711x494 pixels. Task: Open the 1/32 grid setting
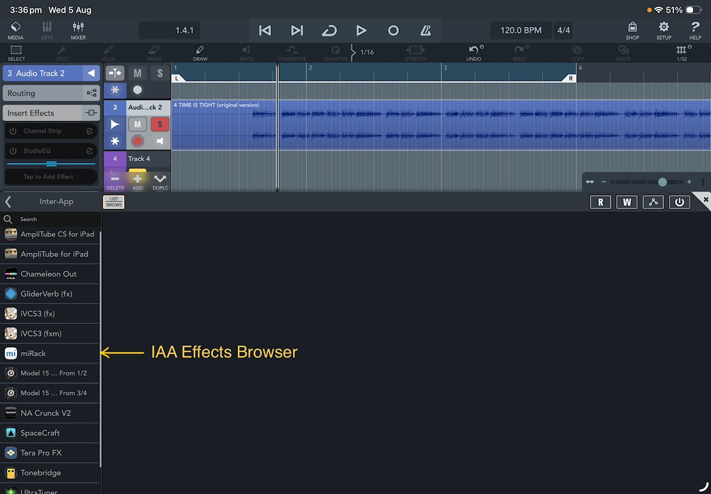click(682, 53)
